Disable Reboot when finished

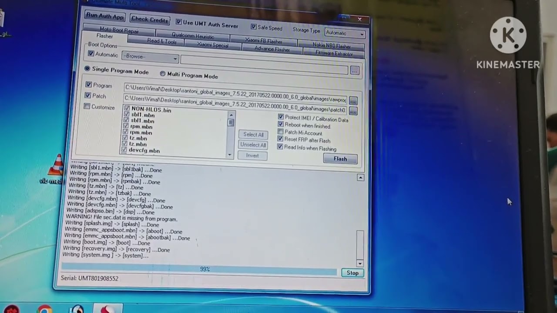[281, 124]
